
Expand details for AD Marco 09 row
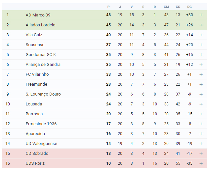[201, 15]
